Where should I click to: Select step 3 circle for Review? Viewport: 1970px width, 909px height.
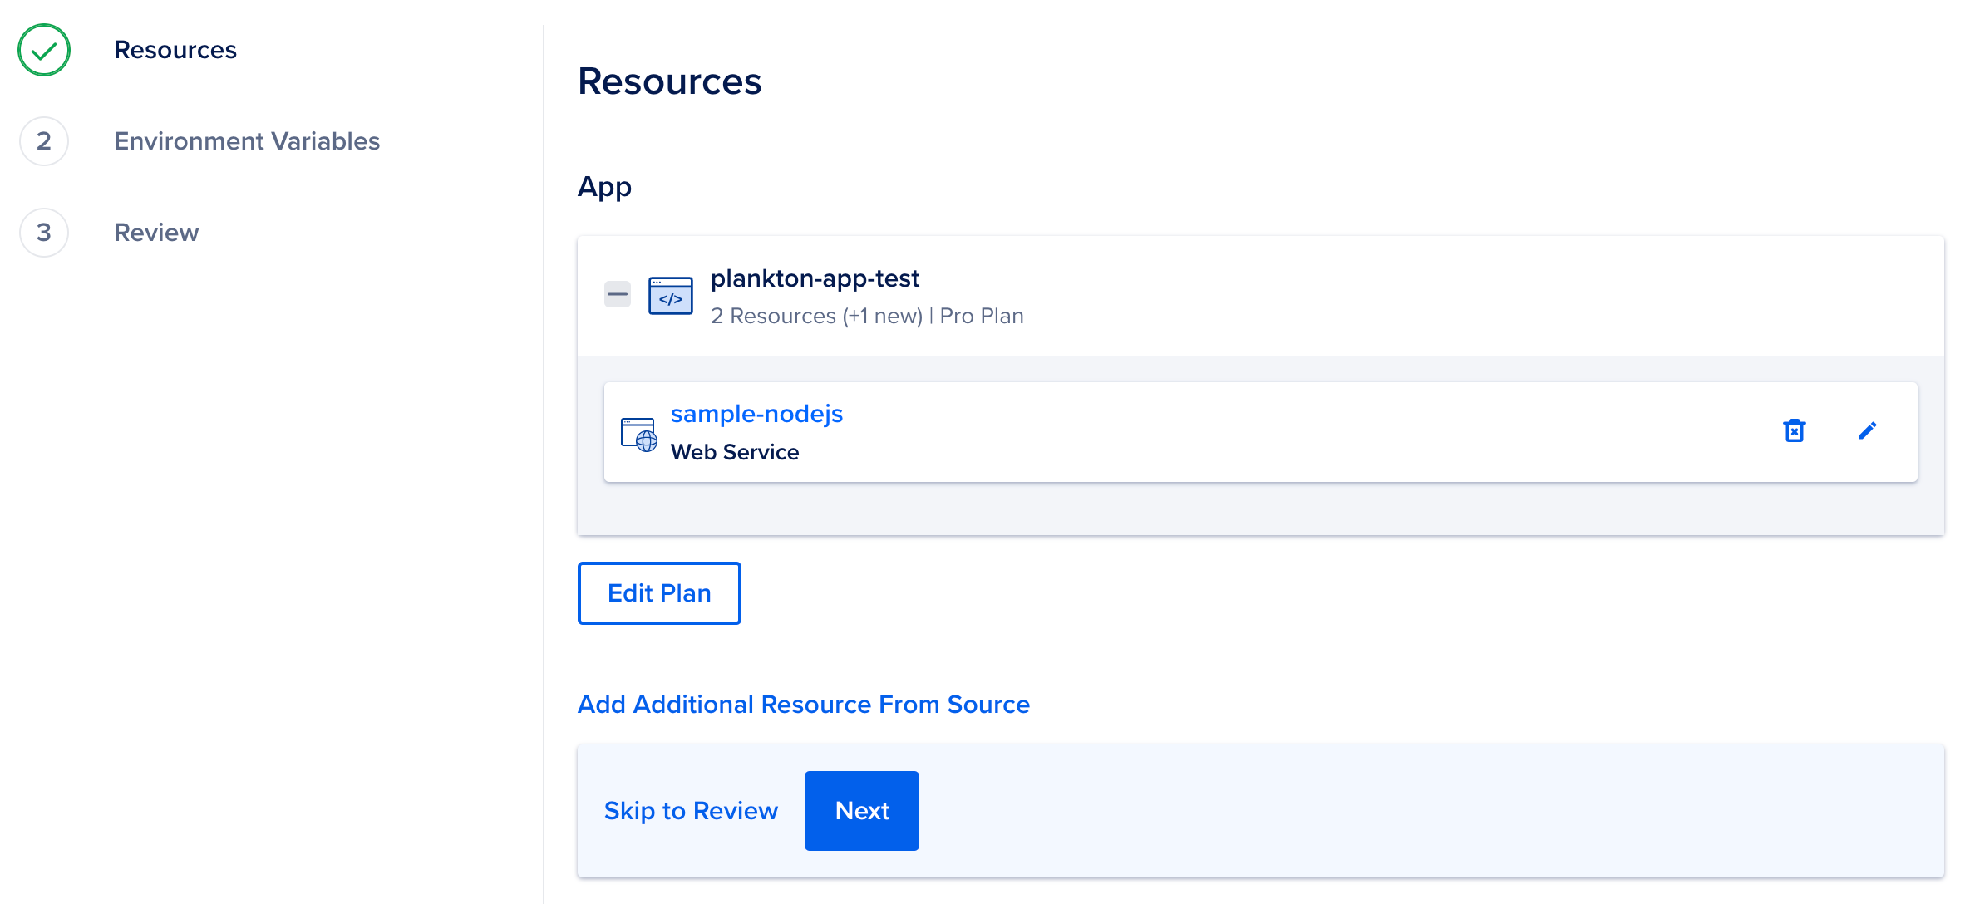coord(44,233)
